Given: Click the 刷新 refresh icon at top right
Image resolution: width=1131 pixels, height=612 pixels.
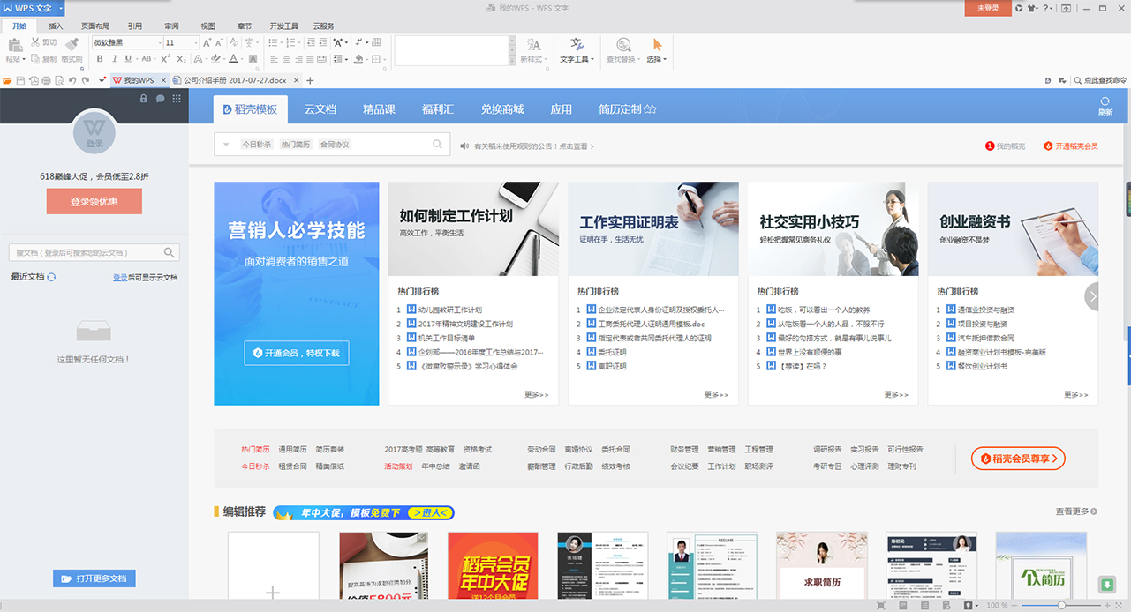Looking at the screenshot, I should point(1105,102).
